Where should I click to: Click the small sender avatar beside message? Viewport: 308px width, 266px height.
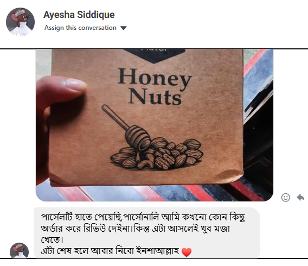coord(20,250)
